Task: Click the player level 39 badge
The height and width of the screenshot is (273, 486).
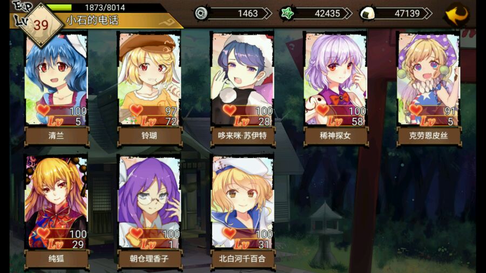Action: [x=41, y=25]
